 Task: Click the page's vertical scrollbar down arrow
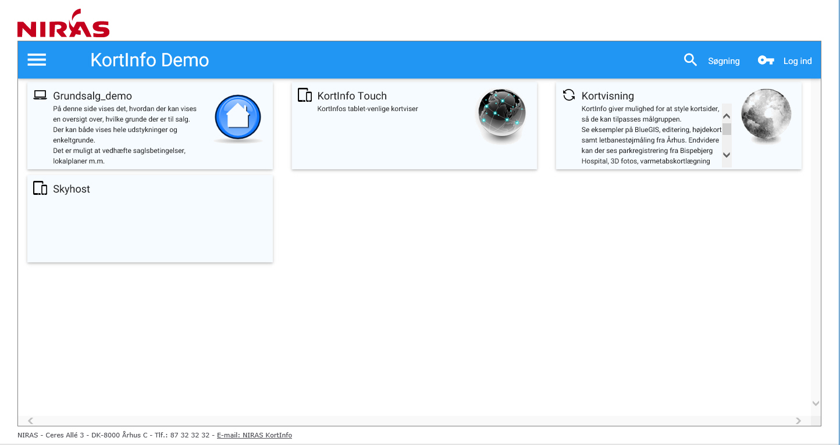click(x=816, y=403)
